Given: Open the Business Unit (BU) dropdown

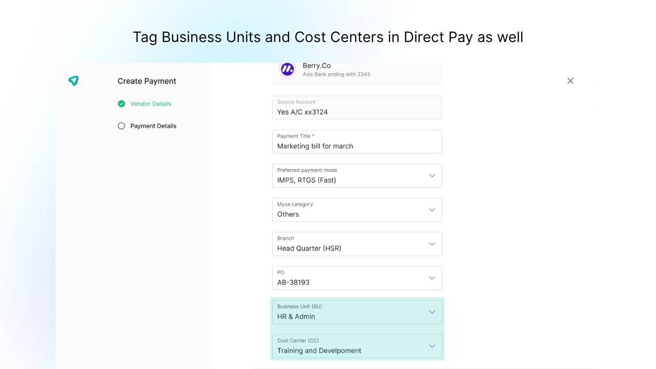Looking at the screenshot, I should coord(357,312).
